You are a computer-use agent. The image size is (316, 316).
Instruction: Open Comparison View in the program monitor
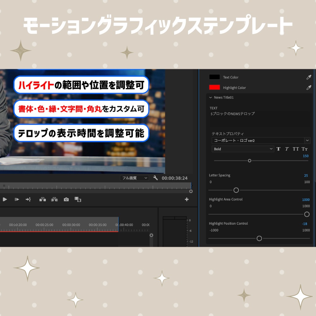click(78, 199)
